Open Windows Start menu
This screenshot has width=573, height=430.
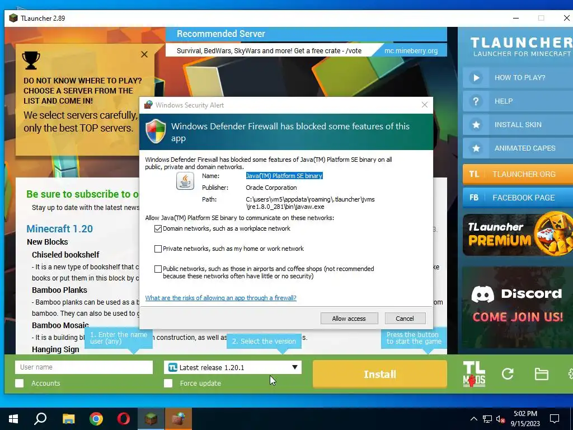click(x=13, y=419)
